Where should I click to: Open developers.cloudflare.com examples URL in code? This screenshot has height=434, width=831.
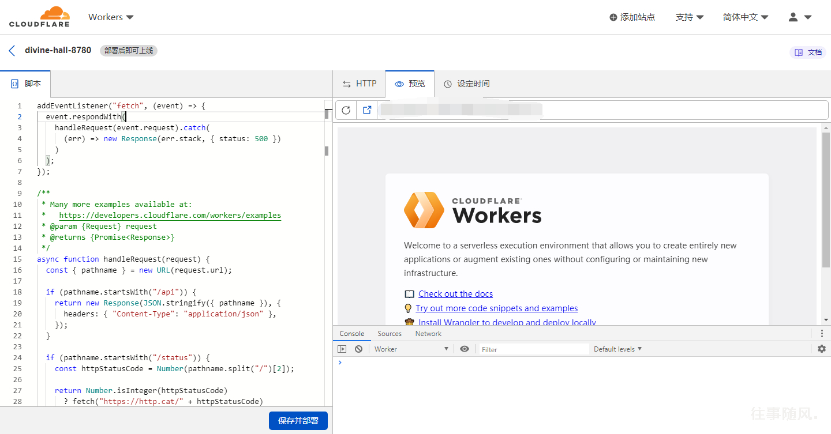(x=170, y=216)
